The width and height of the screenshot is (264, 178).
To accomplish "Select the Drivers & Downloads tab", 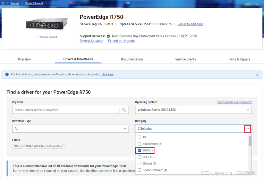I will pos(78,59).
